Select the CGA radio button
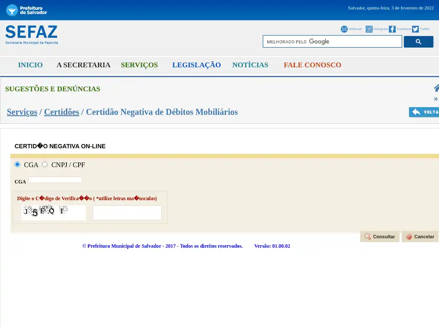Image resolution: width=439 pixels, height=327 pixels. click(x=18, y=165)
